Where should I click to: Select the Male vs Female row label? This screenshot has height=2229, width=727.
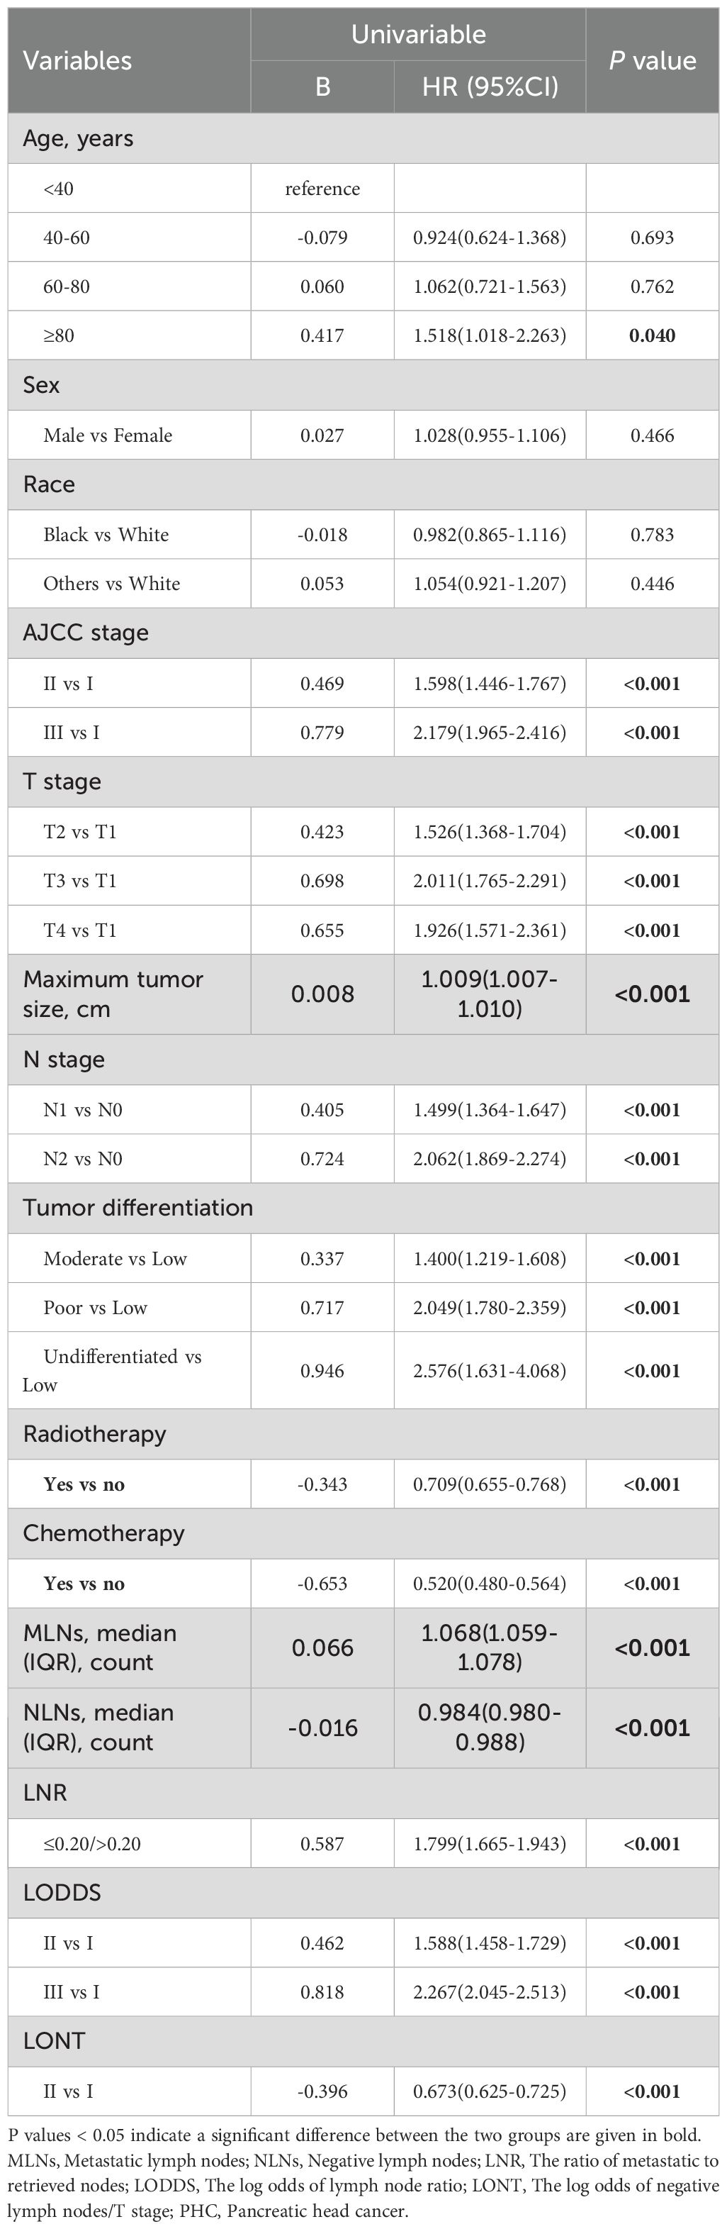[108, 435]
